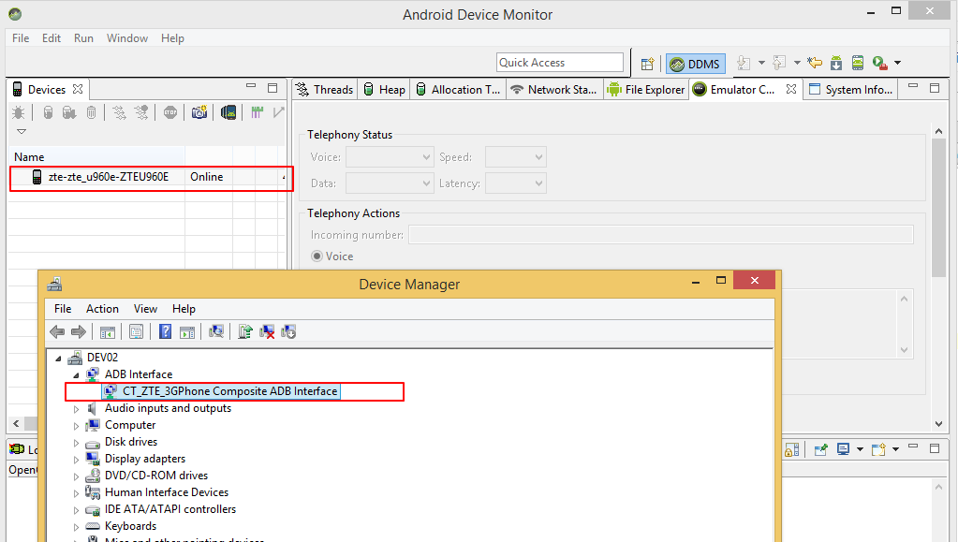Open the File menu in Device Manager

click(63, 309)
